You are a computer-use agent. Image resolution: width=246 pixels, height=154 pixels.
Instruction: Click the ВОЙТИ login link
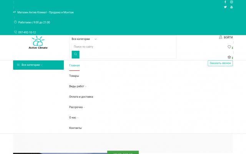[228, 37]
